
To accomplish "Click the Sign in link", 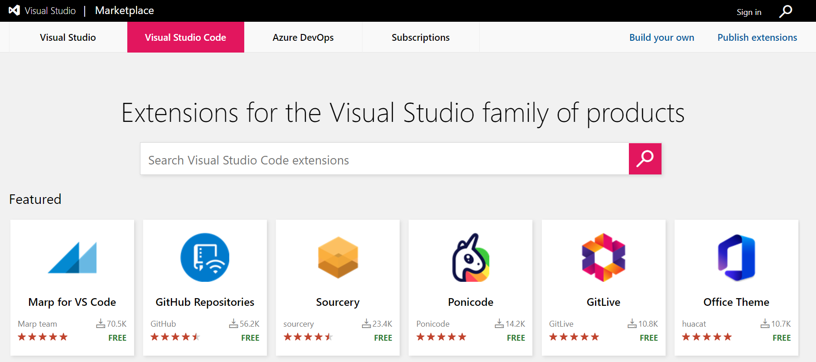I will tap(748, 12).
